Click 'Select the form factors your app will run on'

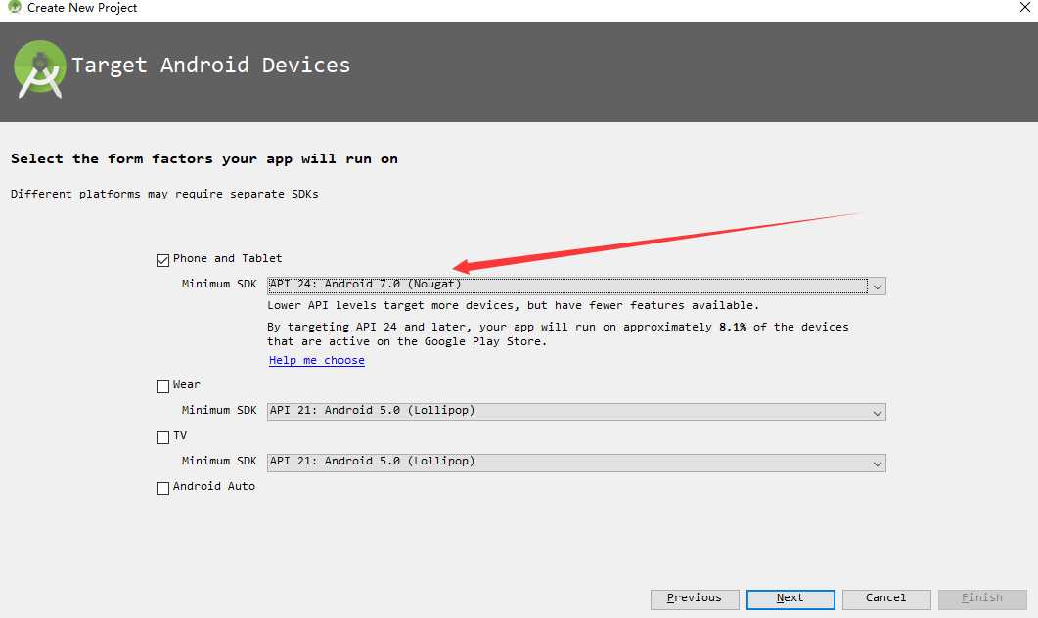pyautogui.click(x=203, y=158)
